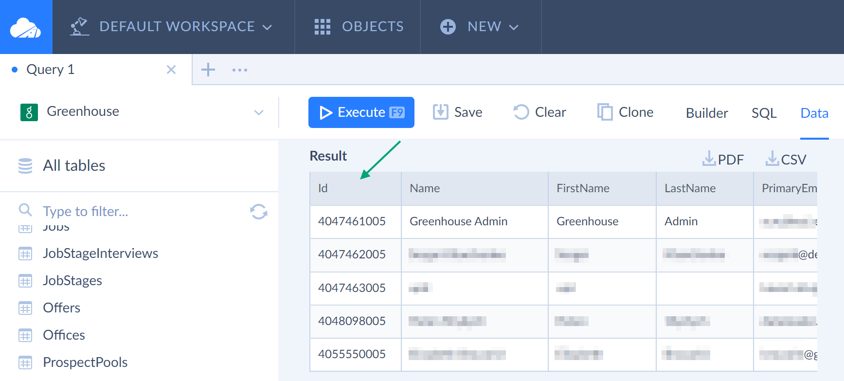Expand the Greenhouse connection dropdown
Viewport: 844px width, 381px height.
pyautogui.click(x=259, y=112)
